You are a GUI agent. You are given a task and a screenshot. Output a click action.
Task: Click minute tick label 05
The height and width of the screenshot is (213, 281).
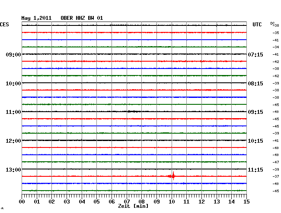coord(96,202)
